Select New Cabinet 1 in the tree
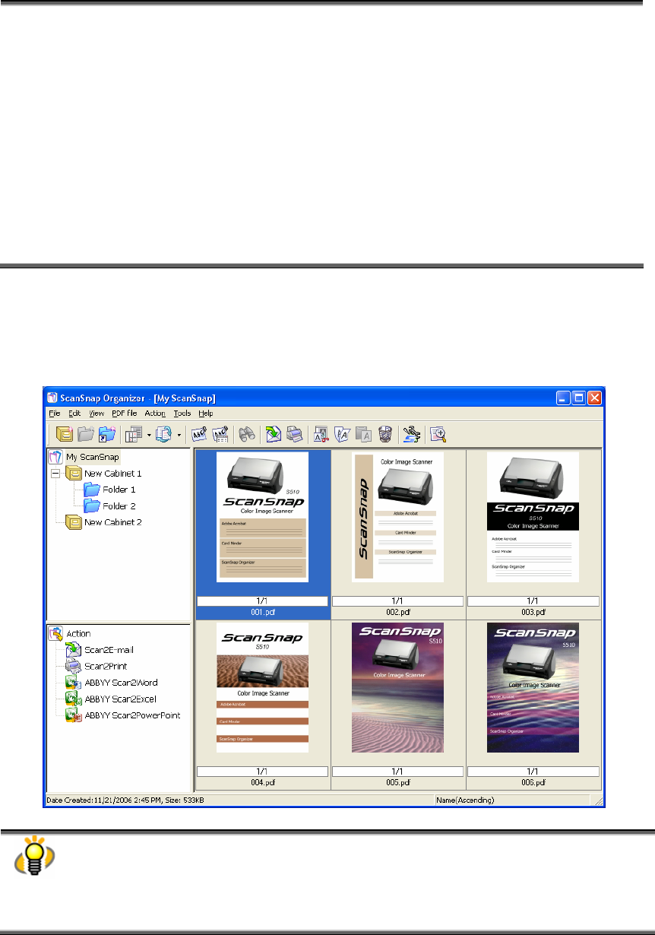Viewport: 655px width, 935px height. (112, 473)
